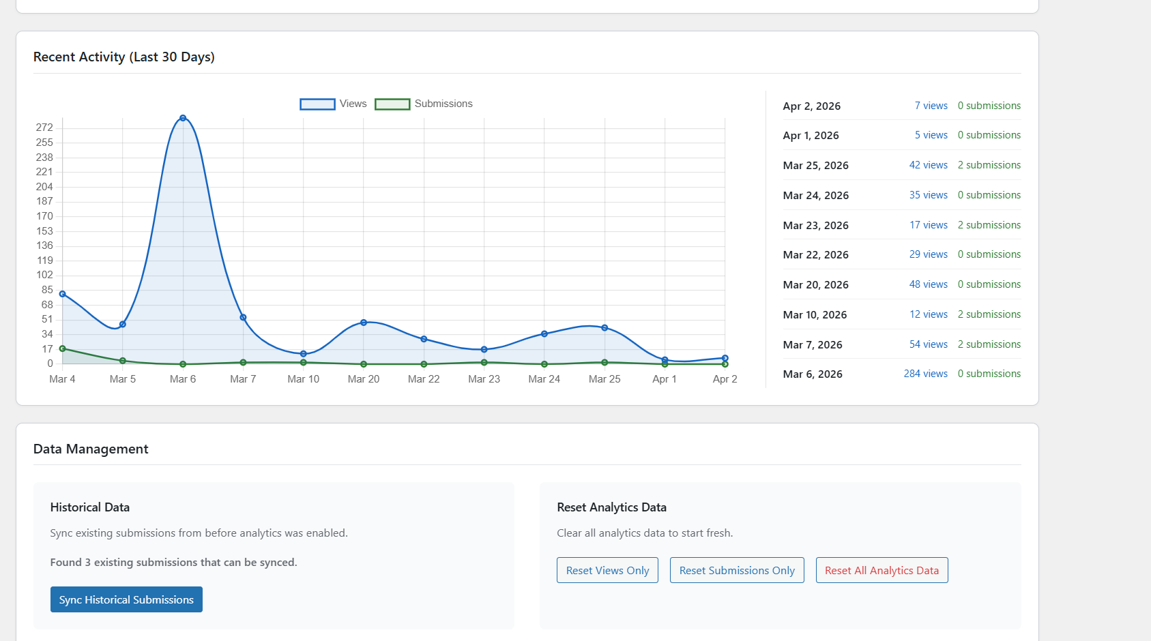This screenshot has height=641, width=1151.
Task: Click the Submissions data point at Mar 4
Action: [x=63, y=348]
